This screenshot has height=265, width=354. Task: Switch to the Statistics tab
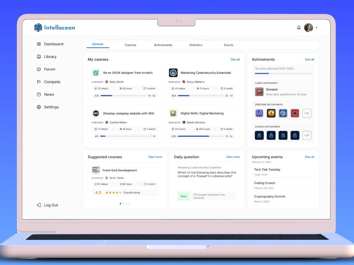coord(196,45)
